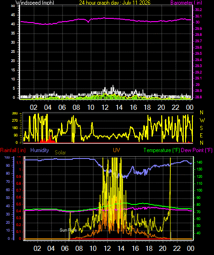Image resolution: width=214 pixels, height=255 pixels.
Task: Click the 270 wind direction axis value
Action: (x=15, y=121)
